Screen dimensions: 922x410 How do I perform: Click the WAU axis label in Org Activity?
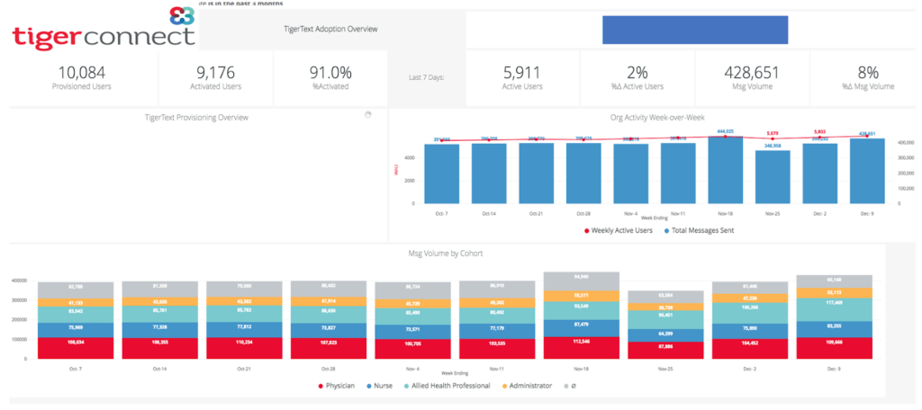pyautogui.click(x=397, y=172)
